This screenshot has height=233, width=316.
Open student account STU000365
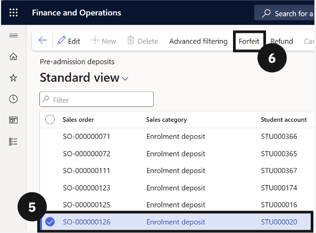[279, 154]
